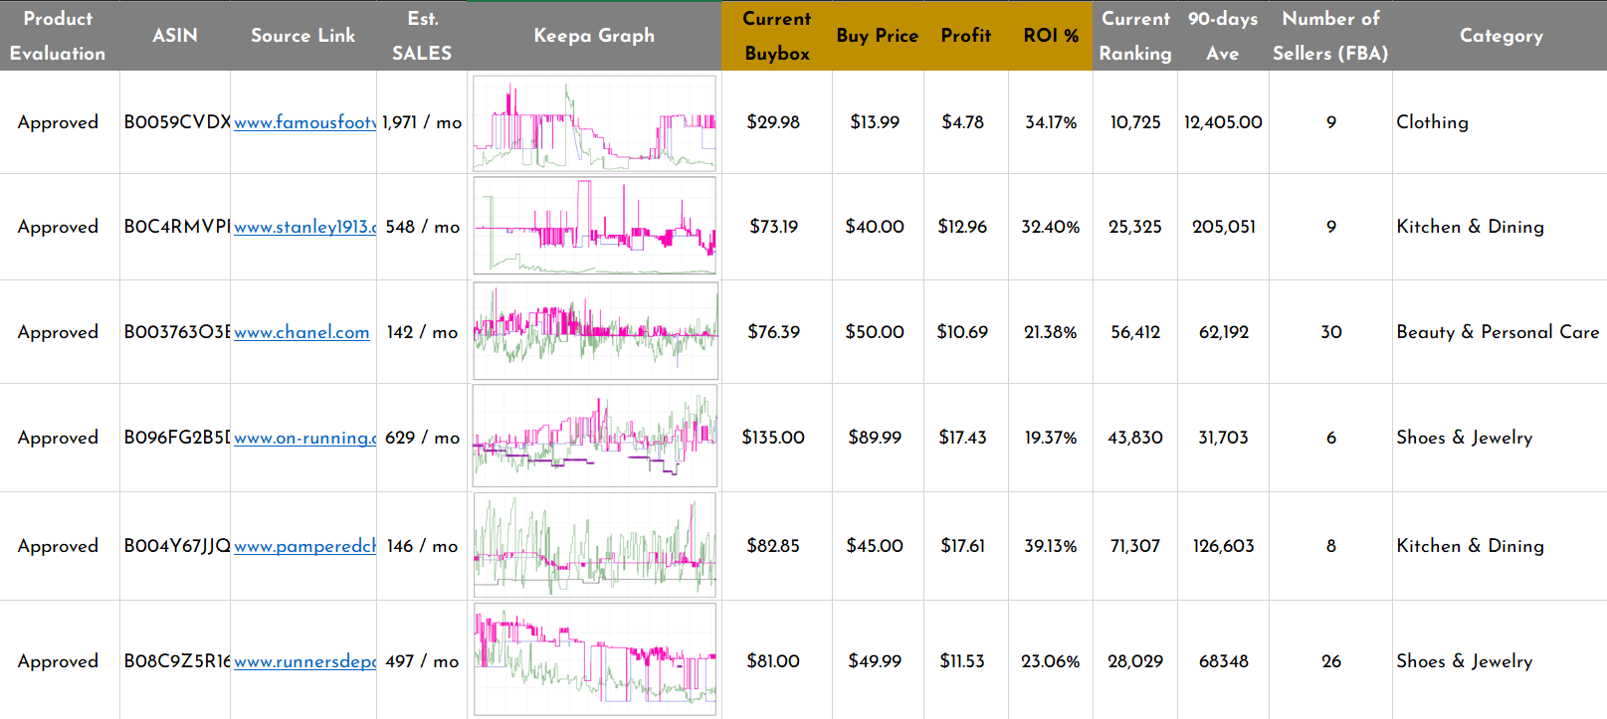The width and height of the screenshot is (1607, 719).
Task: Select ASIN cell B0059CVDX
Action: [x=175, y=122]
